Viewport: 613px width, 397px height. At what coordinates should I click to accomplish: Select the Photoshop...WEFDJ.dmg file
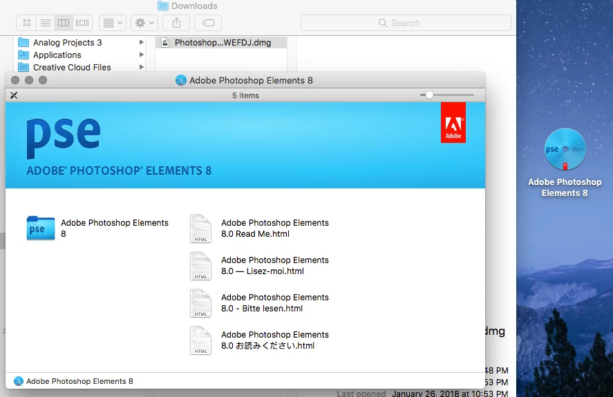pyautogui.click(x=221, y=43)
